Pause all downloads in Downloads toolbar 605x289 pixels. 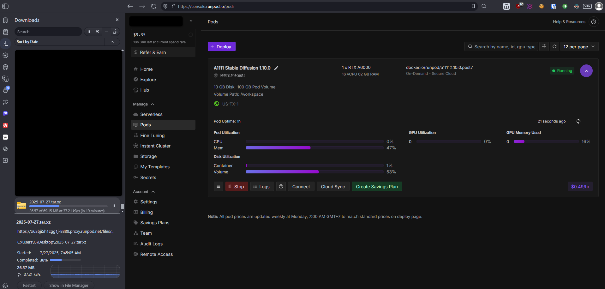pyautogui.click(x=89, y=32)
